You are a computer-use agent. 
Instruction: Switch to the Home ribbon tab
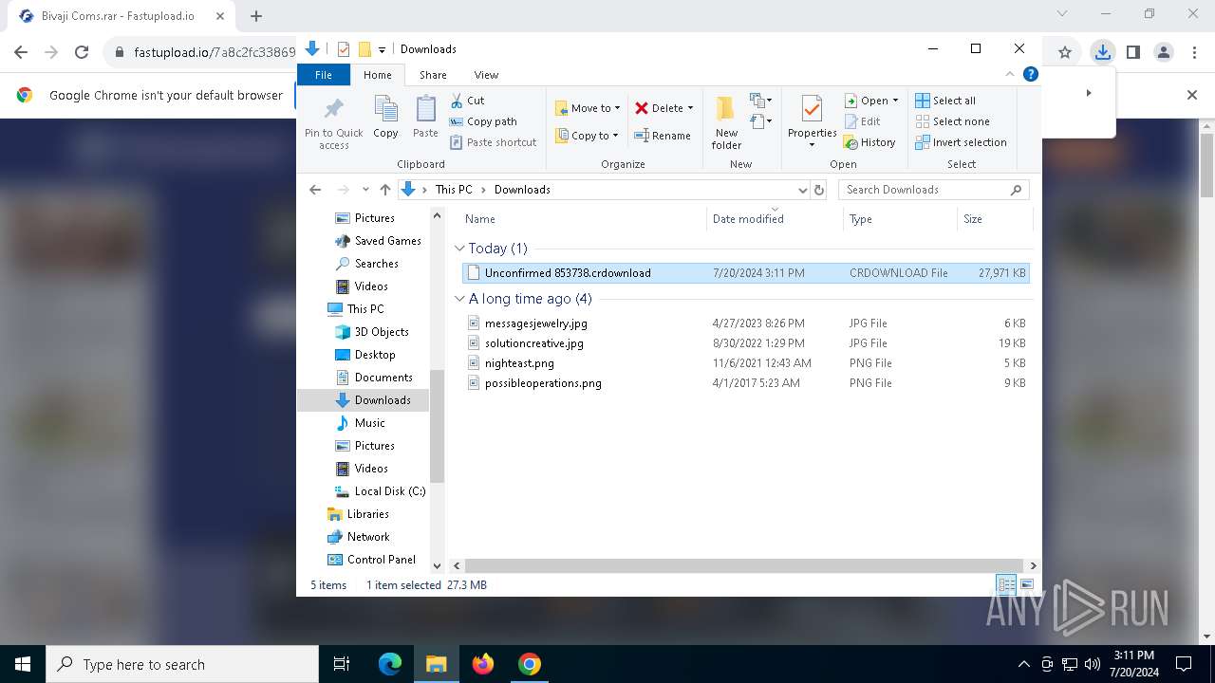tap(377, 75)
